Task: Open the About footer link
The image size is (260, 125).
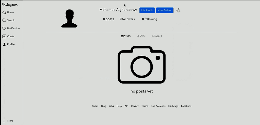Action: [x=95, y=106]
